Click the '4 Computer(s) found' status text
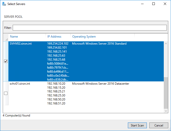Viewport: 171px width, 131px height. pyautogui.click(x=16, y=115)
